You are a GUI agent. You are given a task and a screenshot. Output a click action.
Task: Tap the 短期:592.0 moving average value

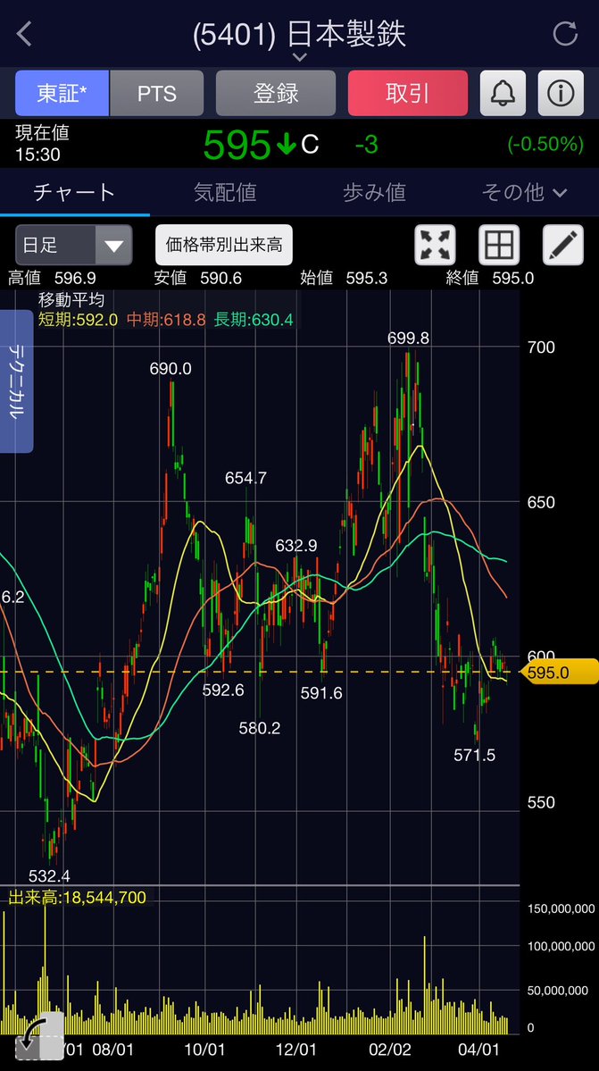click(78, 320)
